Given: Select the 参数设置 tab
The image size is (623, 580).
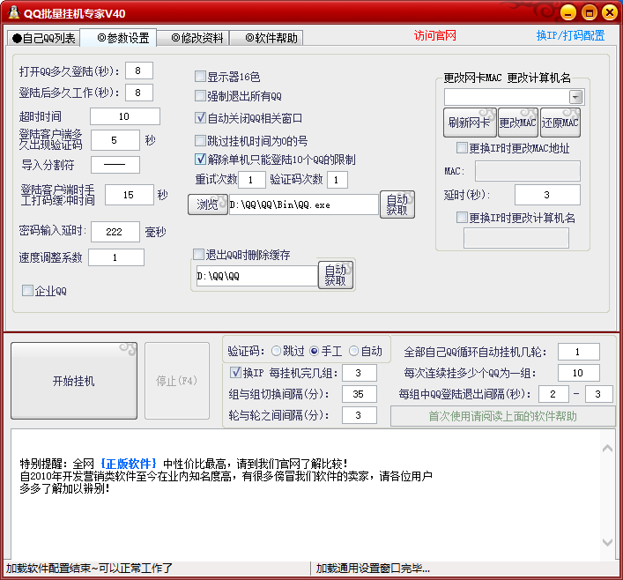Looking at the screenshot, I should point(118,38).
